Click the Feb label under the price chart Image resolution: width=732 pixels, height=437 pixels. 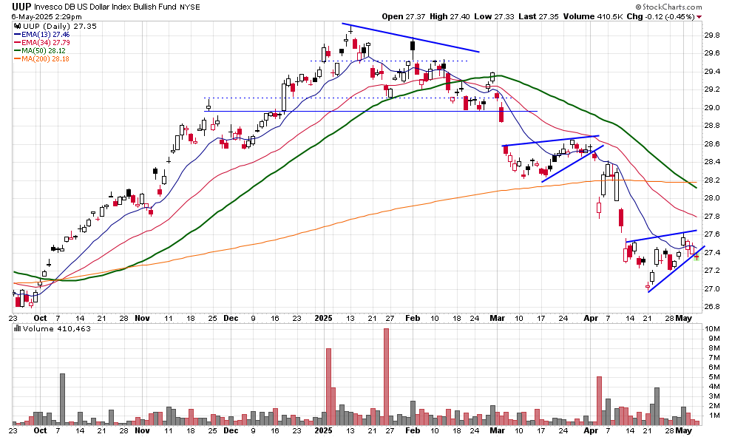tap(413, 319)
